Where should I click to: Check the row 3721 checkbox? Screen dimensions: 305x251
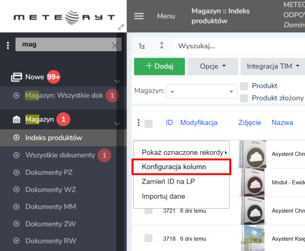pos(148,211)
